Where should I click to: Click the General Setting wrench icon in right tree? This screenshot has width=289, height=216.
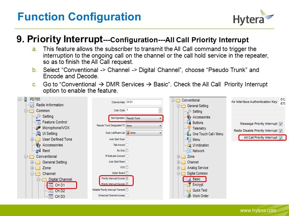(189, 112)
